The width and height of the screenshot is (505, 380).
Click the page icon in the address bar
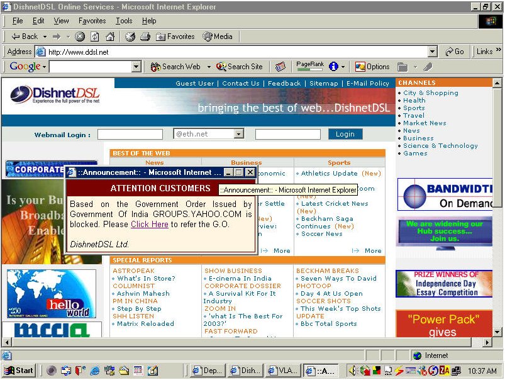pos(41,52)
